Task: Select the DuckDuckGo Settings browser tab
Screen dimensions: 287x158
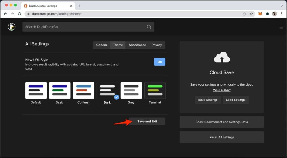Action: pyautogui.click(x=48, y=6)
